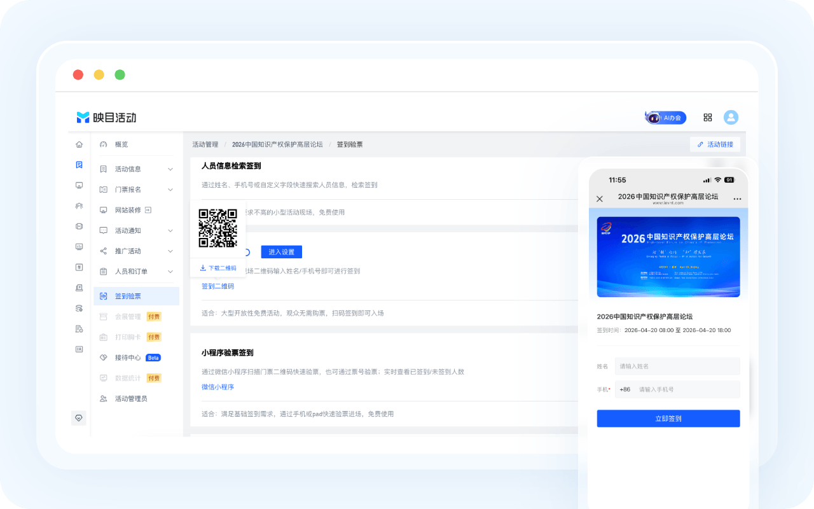Click the clipboard icon beside 人员和订单

point(104,271)
